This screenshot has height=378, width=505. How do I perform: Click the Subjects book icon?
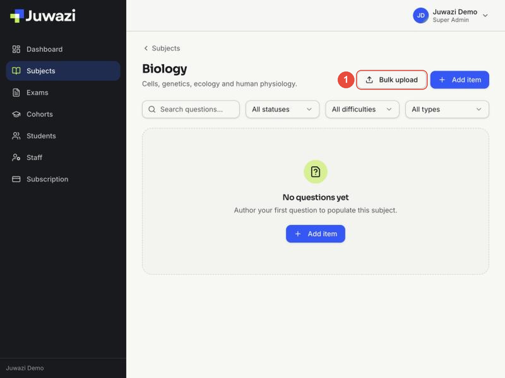(x=16, y=71)
